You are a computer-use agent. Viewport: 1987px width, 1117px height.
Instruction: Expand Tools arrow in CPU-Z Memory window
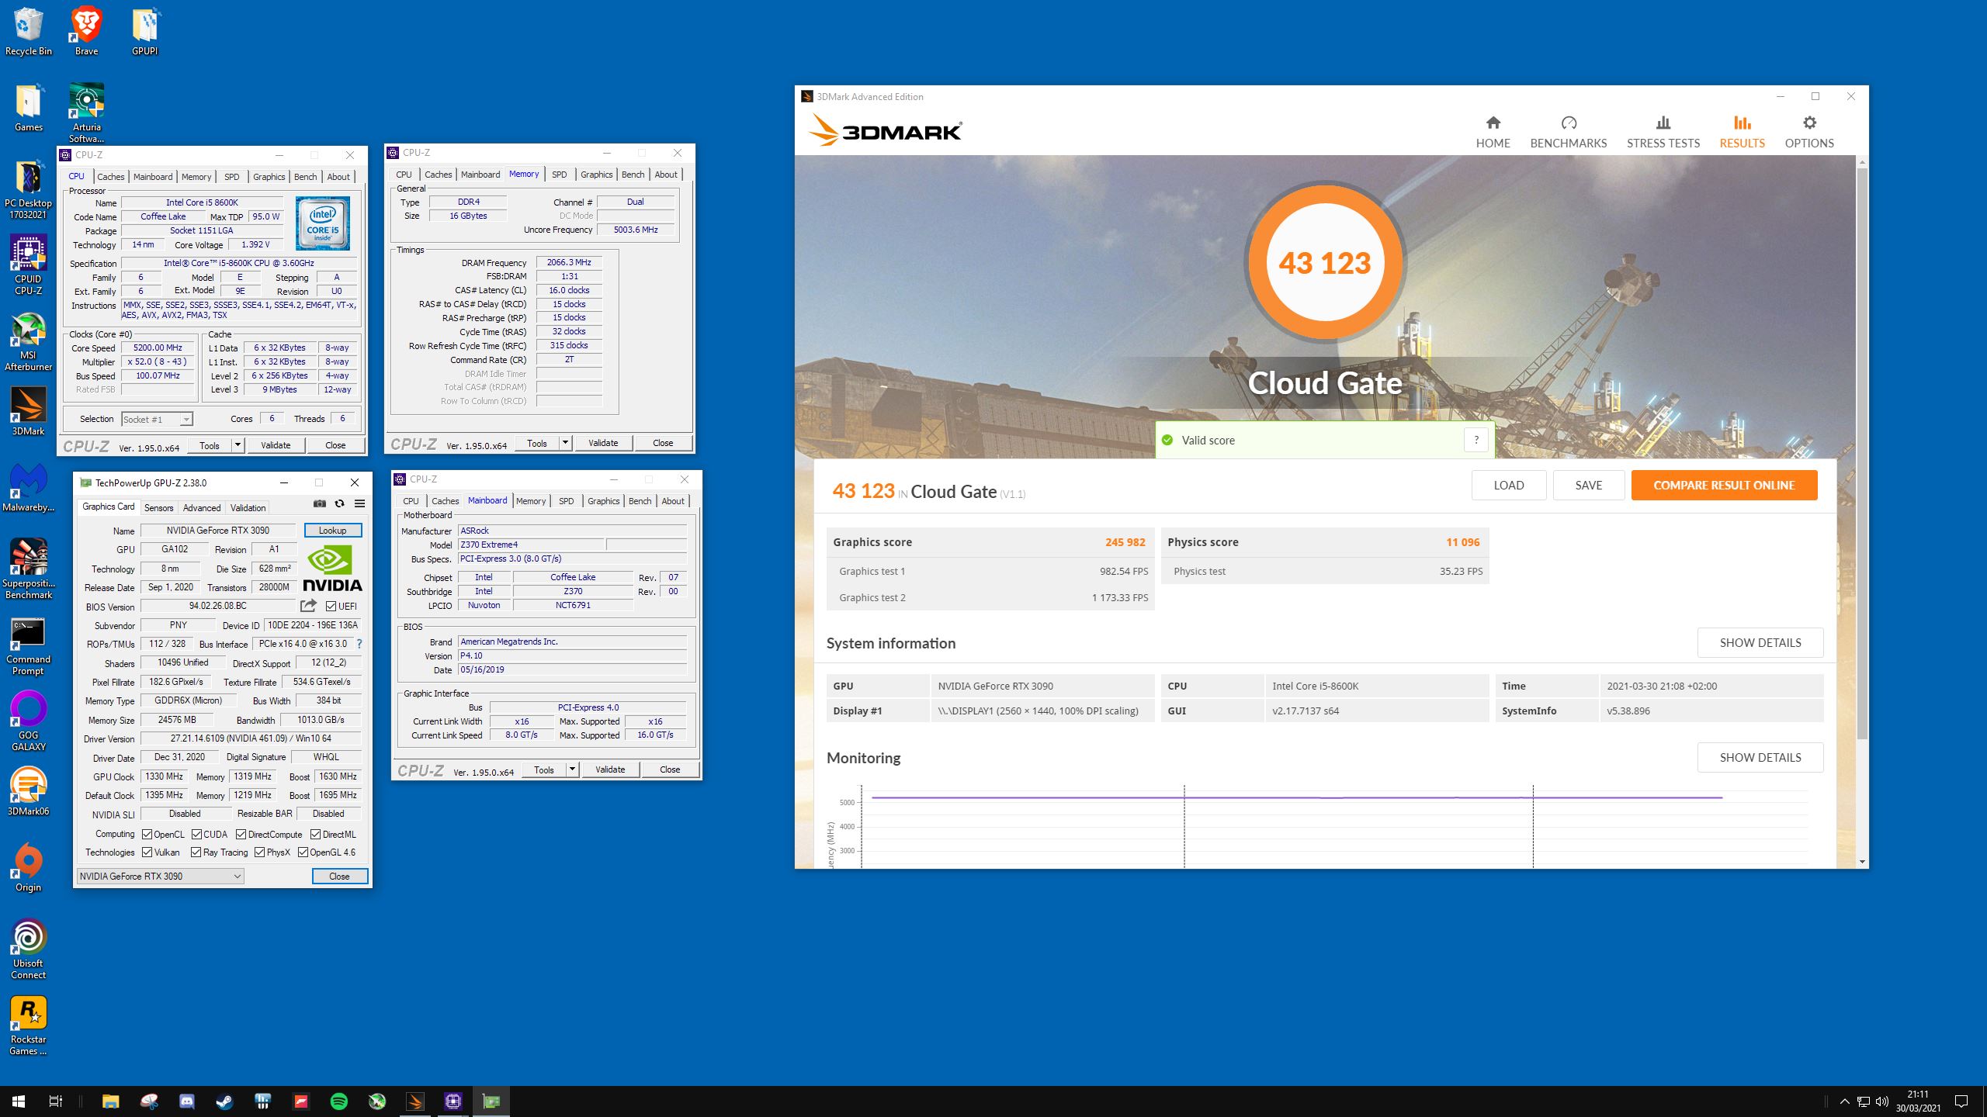(565, 443)
